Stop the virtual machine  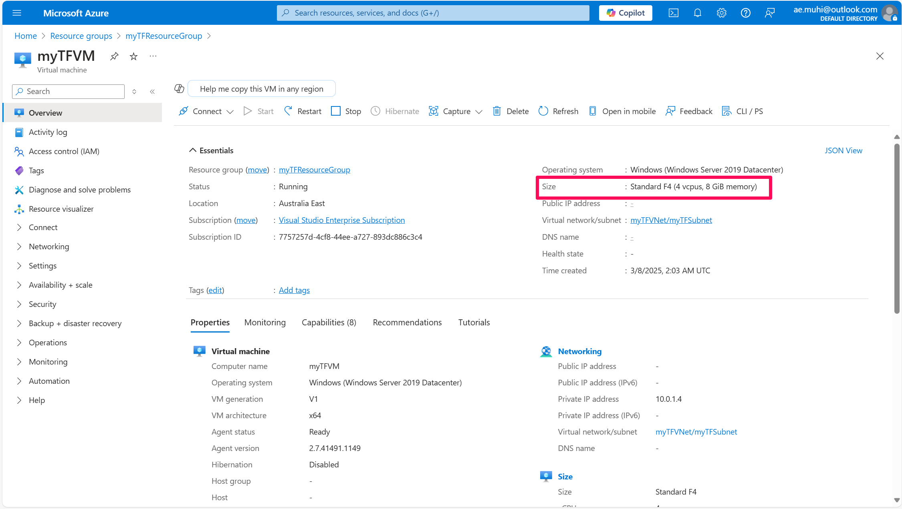click(346, 111)
